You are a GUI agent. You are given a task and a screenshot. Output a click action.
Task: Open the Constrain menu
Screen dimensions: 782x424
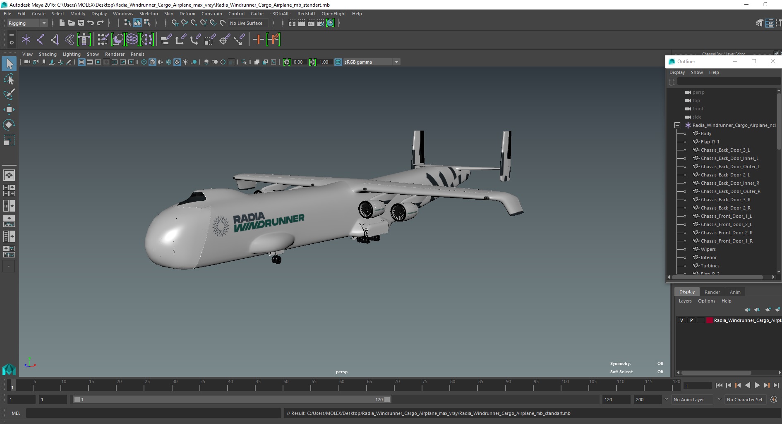point(212,14)
